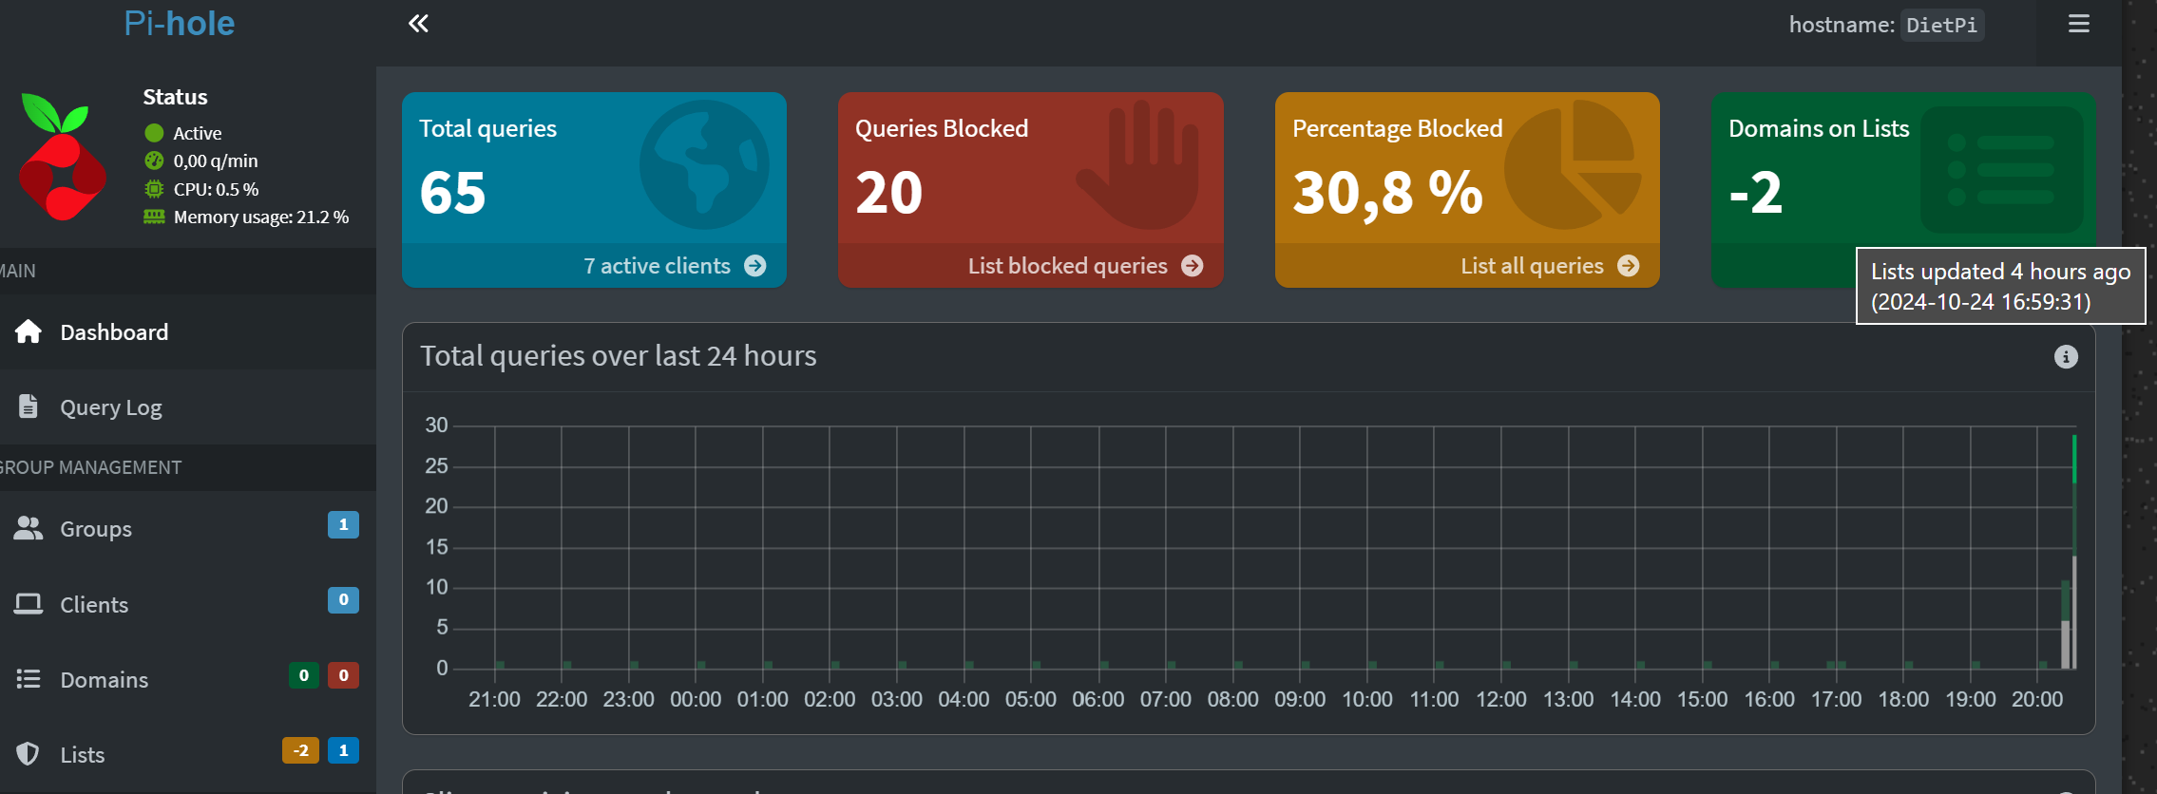Click the arrow icon beside 7 active clients

pyautogui.click(x=755, y=266)
